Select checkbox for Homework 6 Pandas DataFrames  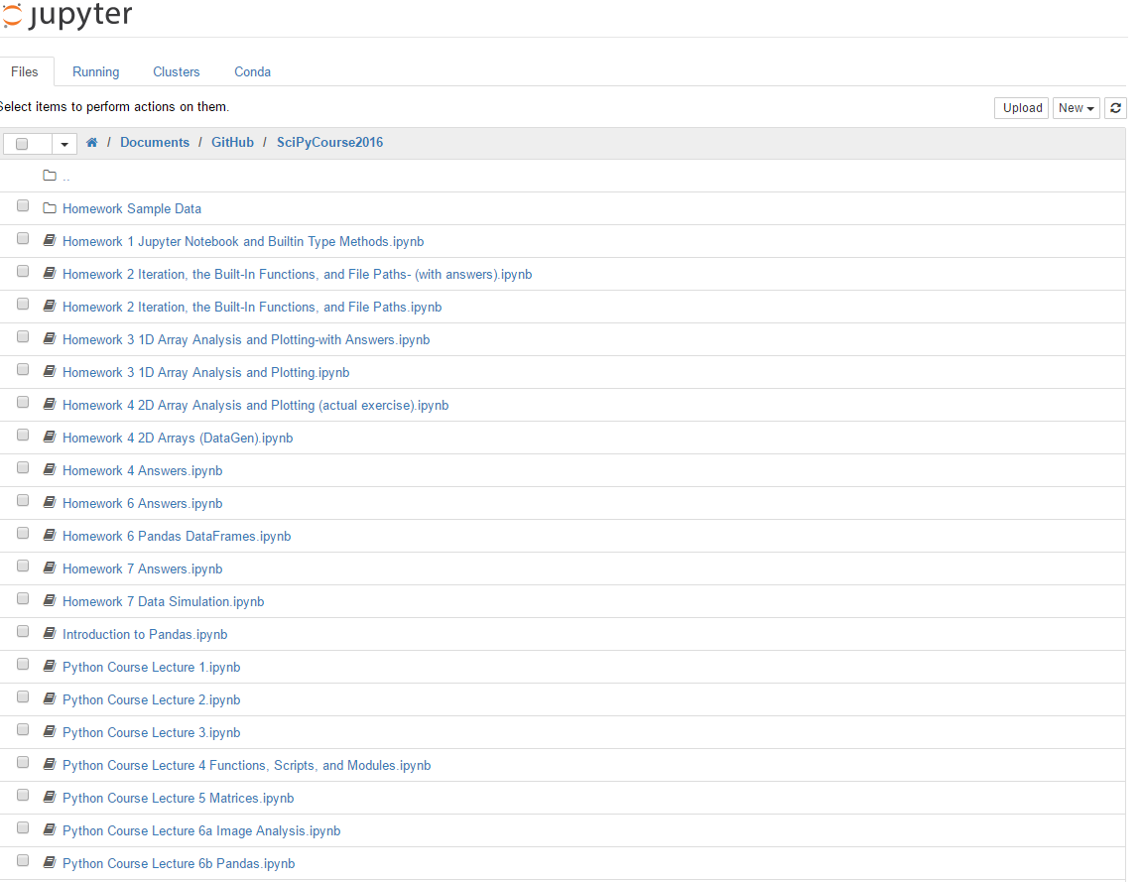pyautogui.click(x=23, y=534)
